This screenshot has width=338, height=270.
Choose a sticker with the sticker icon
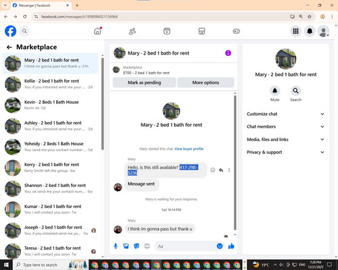click(137, 246)
